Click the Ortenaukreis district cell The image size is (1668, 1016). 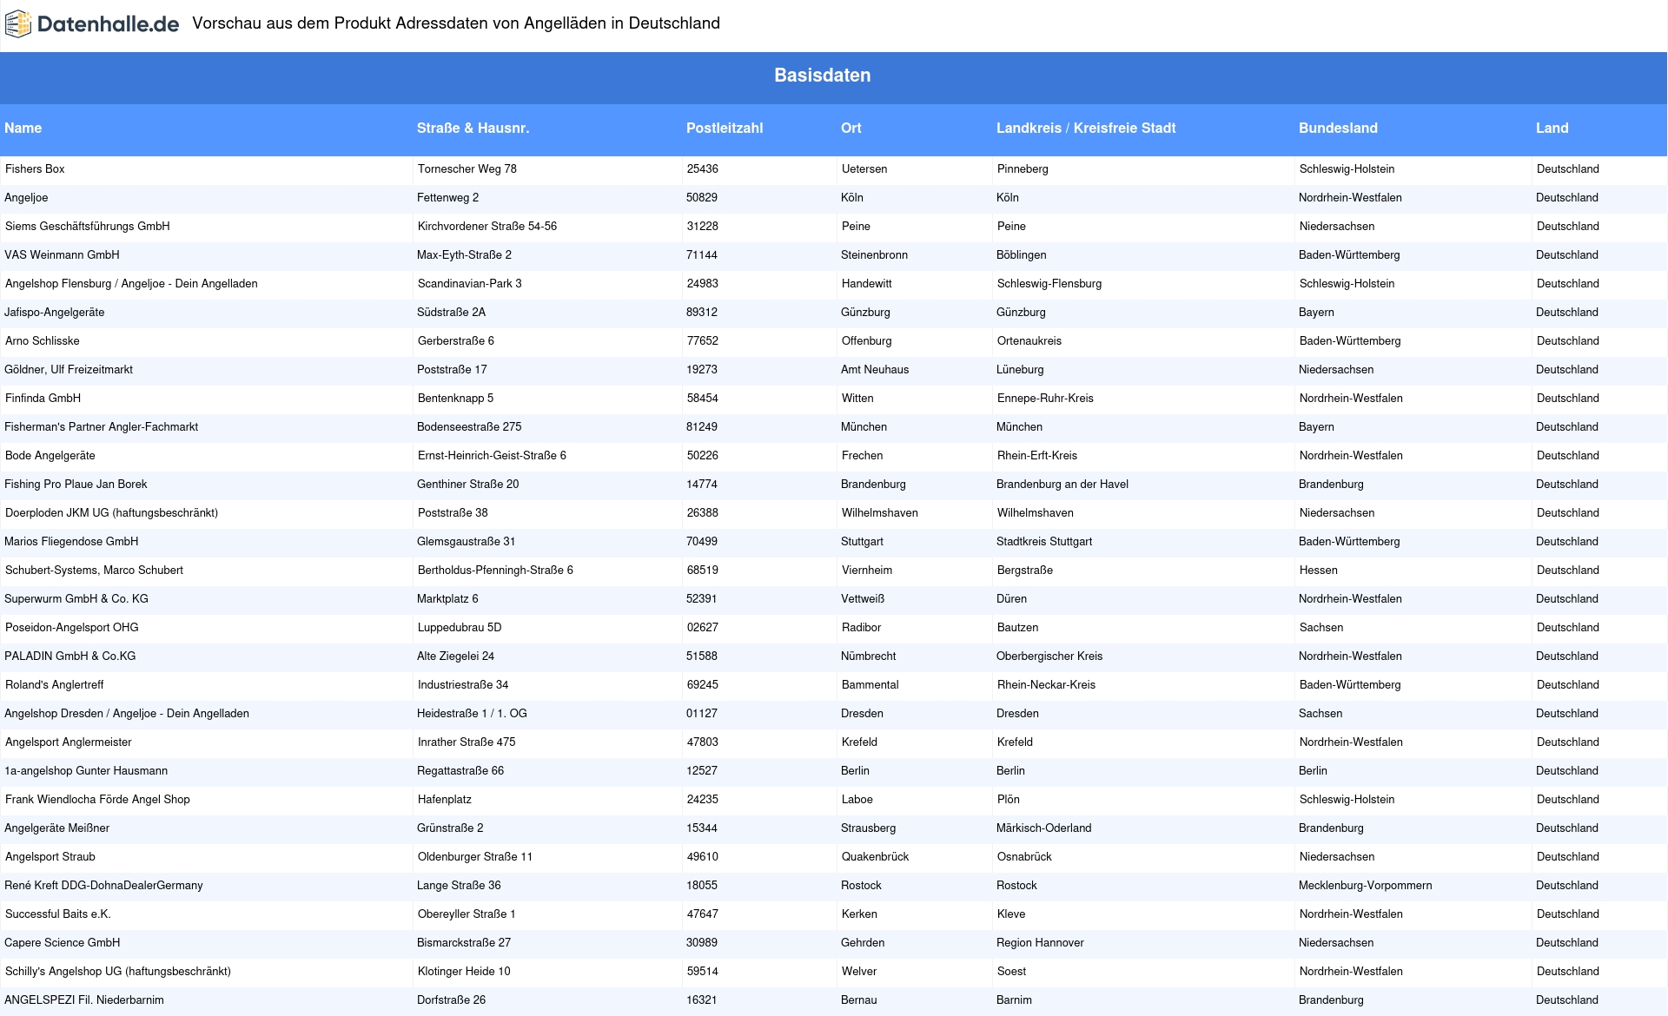point(1029,341)
